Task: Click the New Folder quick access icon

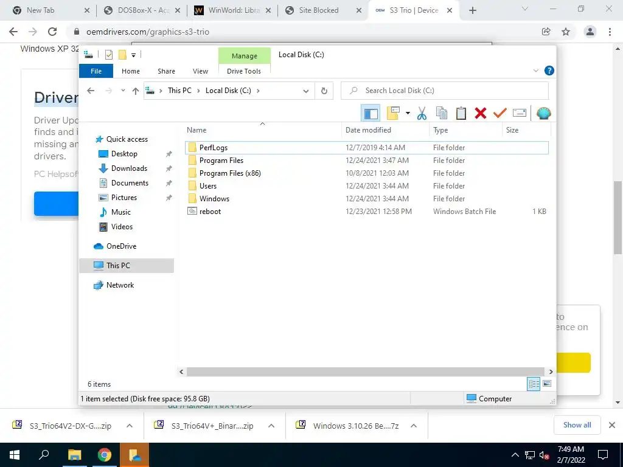Action: tap(122, 55)
